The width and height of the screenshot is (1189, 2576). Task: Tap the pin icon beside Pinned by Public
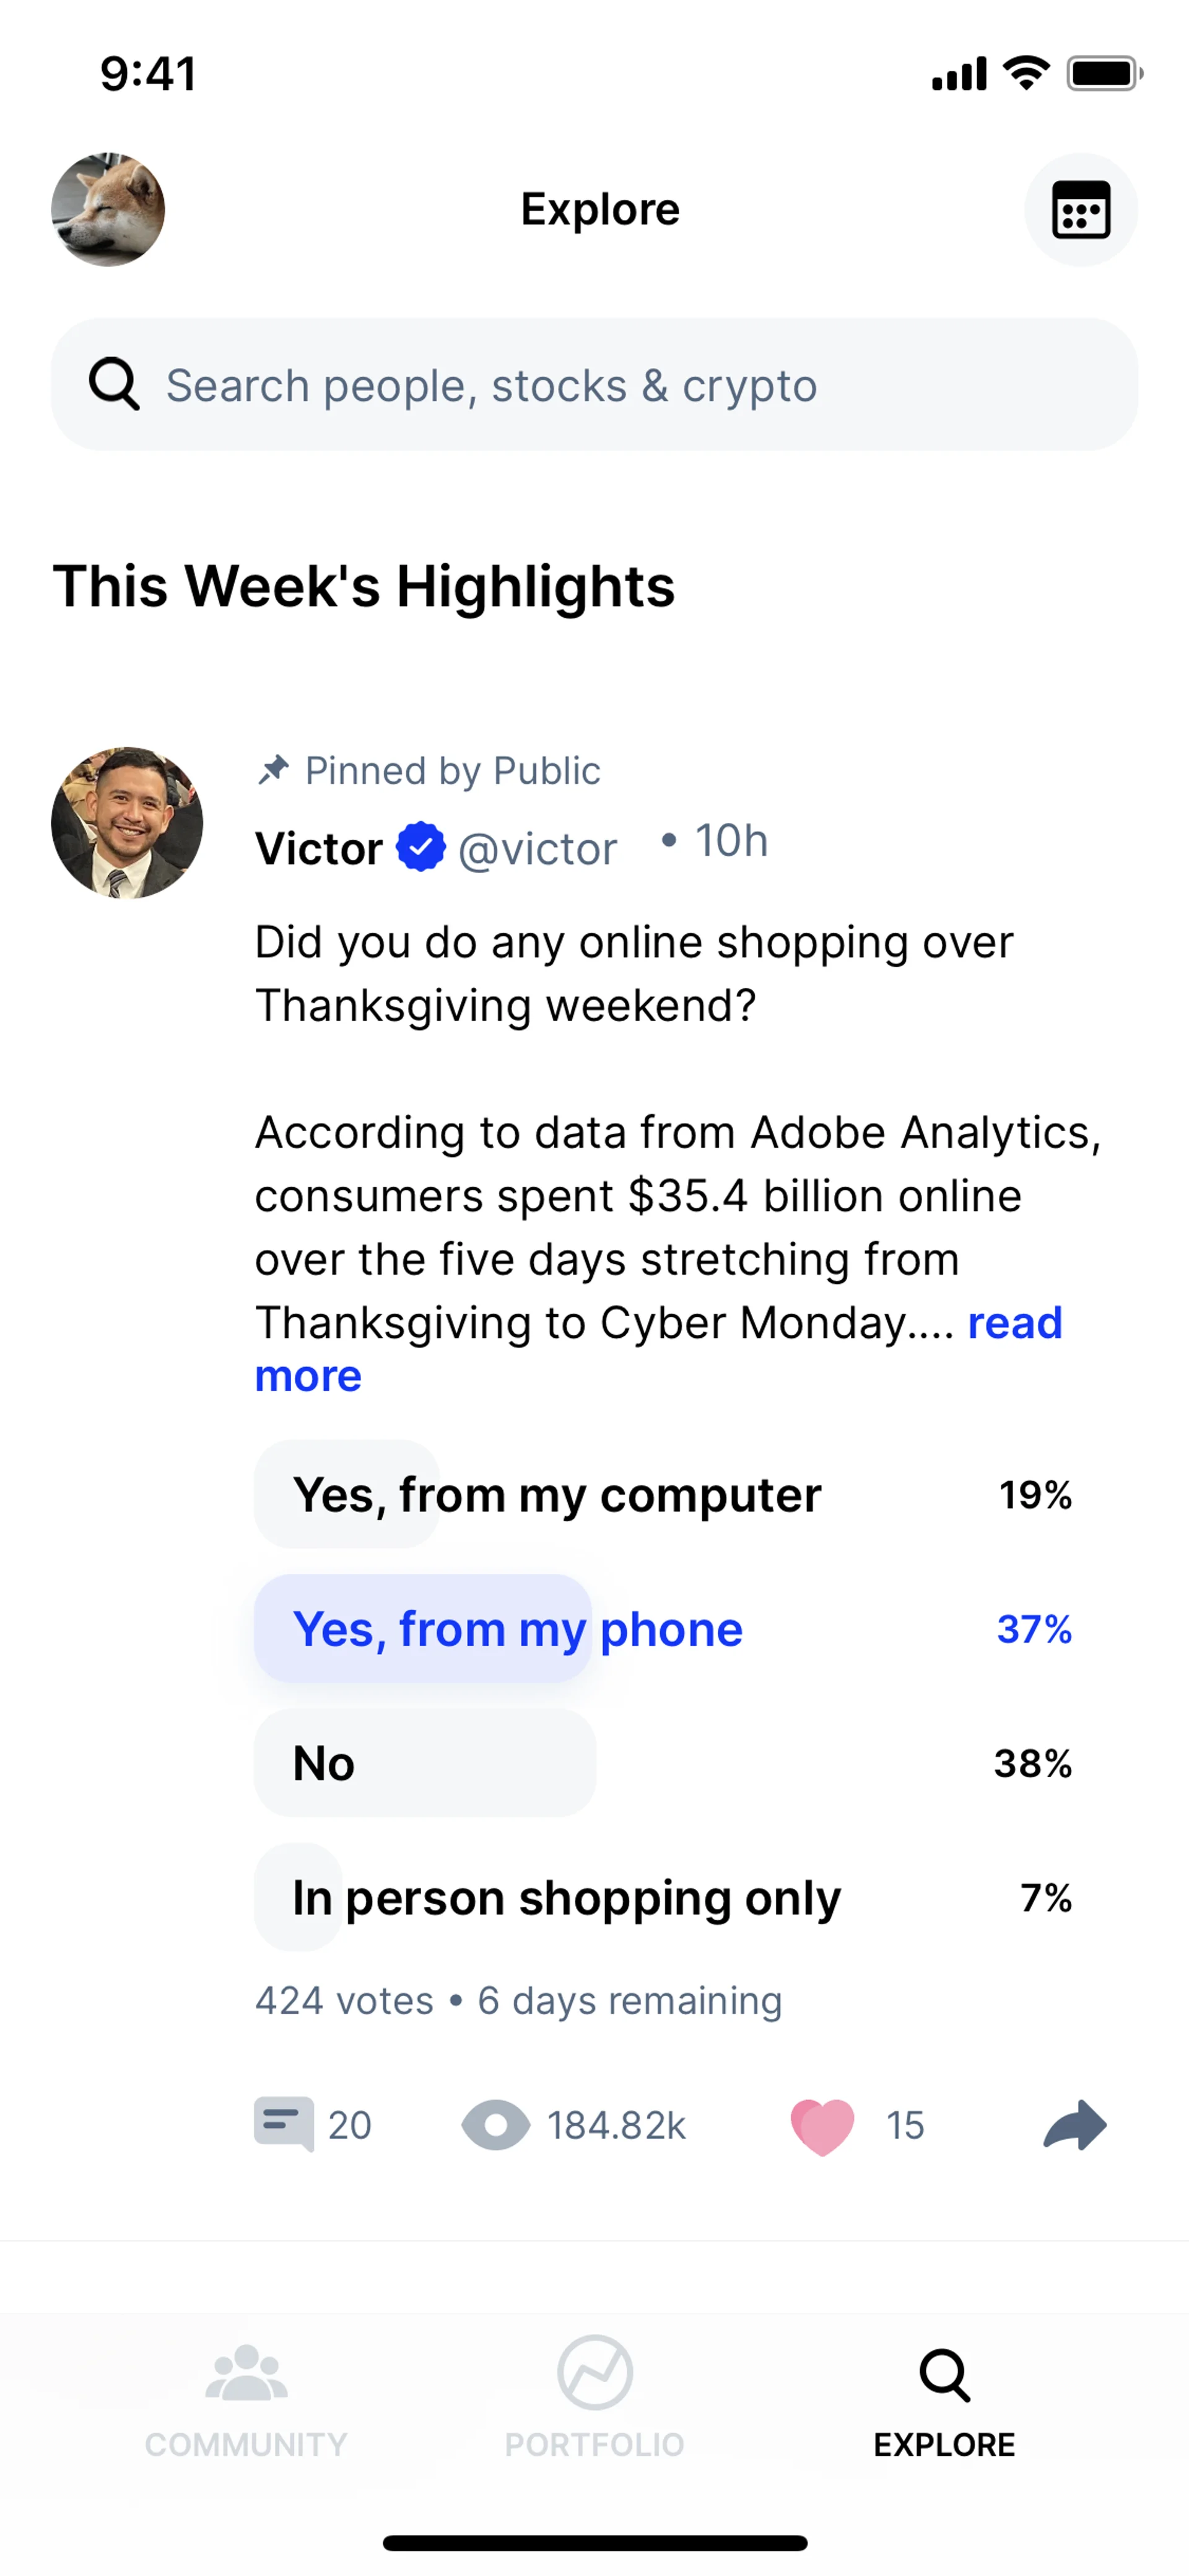click(272, 770)
